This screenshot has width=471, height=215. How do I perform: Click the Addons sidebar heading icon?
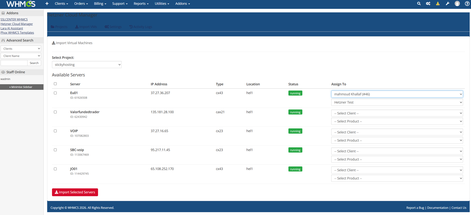pos(3,13)
